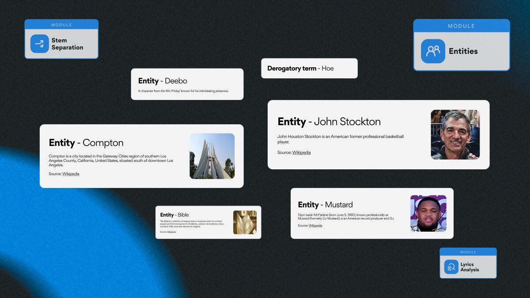Click the 'Entities' module label
This screenshot has width=530, height=298.
pos(463,51)
